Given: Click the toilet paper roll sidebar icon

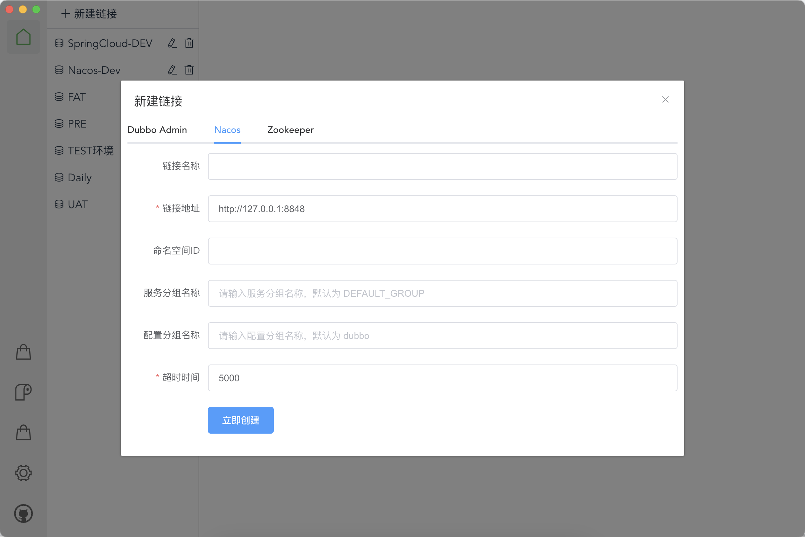Looking at the screenshot, I should click(23, 392).
